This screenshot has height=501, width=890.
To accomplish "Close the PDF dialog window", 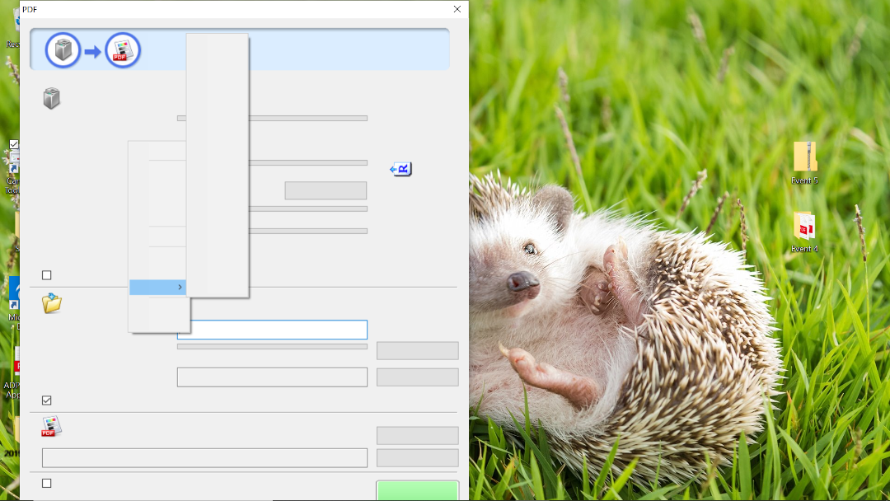I will tap(457, 9).
